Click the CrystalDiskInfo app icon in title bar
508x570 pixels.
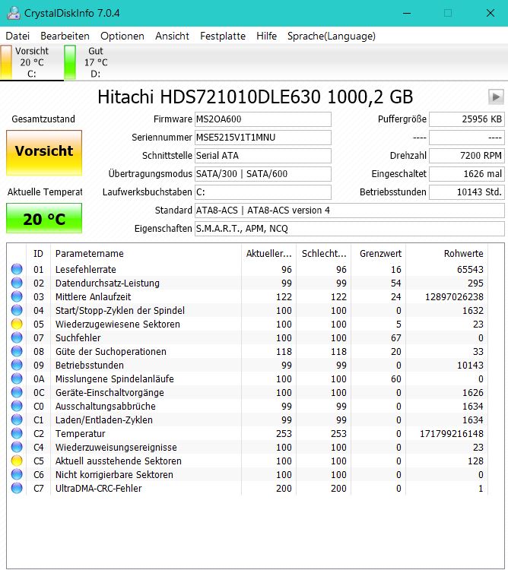14,13
